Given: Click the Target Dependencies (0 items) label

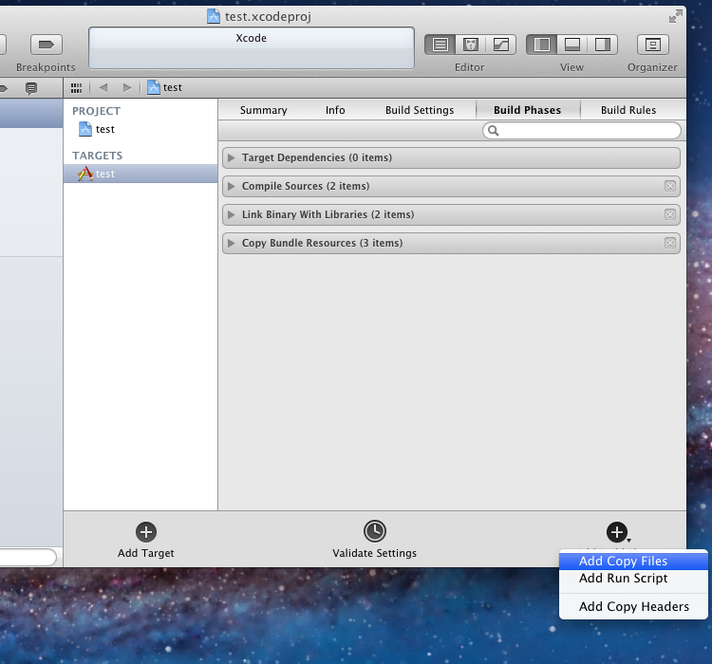Looking at the screenshot, I should pyautogui.click(x=317, y=157).
